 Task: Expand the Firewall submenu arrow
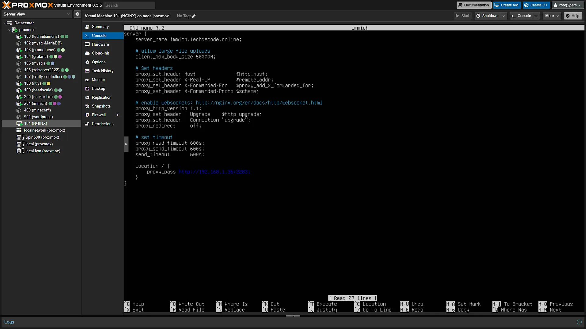(x=118, y=115)
